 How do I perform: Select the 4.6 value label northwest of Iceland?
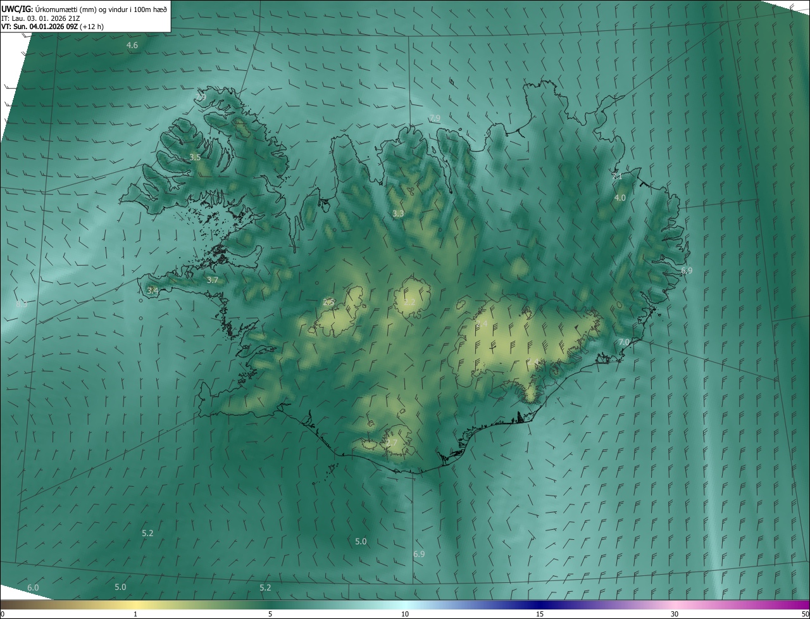click(132, 45)
